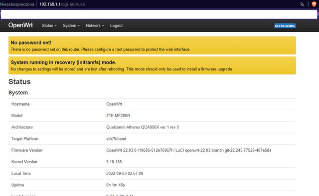Screen dimensions: 319x196
Task: Open the Status dropdown menu
Action: (x=49, y=25)
